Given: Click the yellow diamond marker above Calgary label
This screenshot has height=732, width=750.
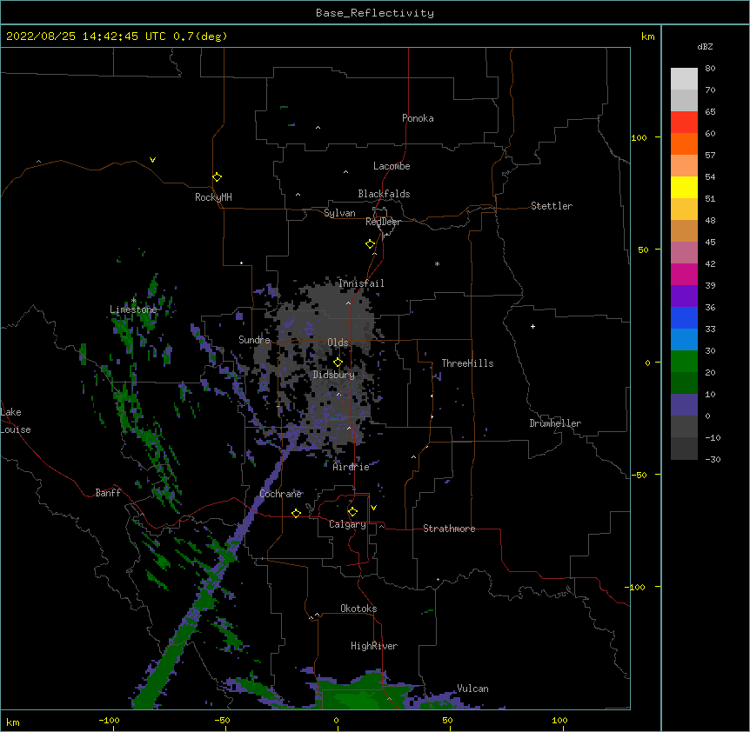Looking at the screenshot, I should pos(352,512).
